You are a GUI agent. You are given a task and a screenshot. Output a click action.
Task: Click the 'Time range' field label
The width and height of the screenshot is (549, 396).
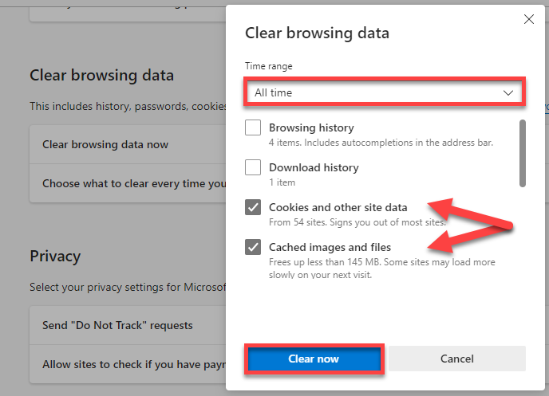269,66
